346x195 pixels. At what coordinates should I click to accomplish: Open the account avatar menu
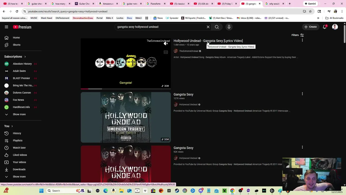[335, 27]
